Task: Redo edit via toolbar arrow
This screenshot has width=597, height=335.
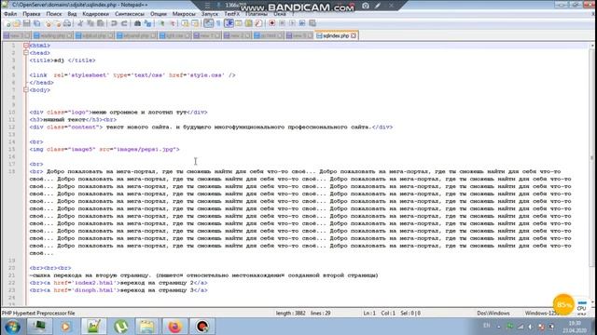Action: click(x=124, y=23)
